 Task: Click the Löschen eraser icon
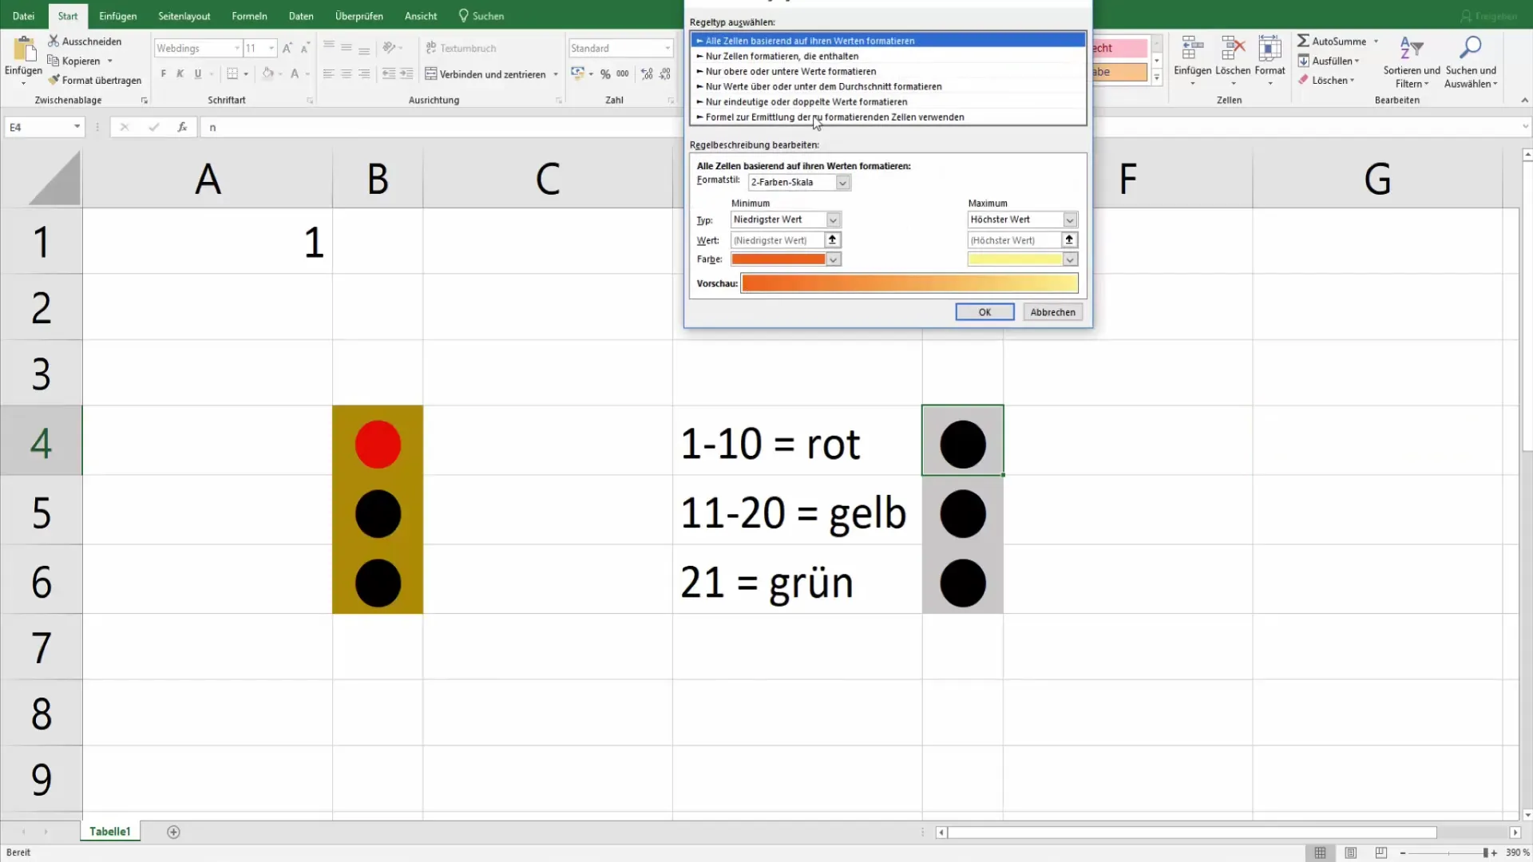point(1303,80)
